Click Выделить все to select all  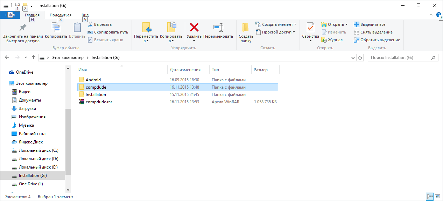370,24
